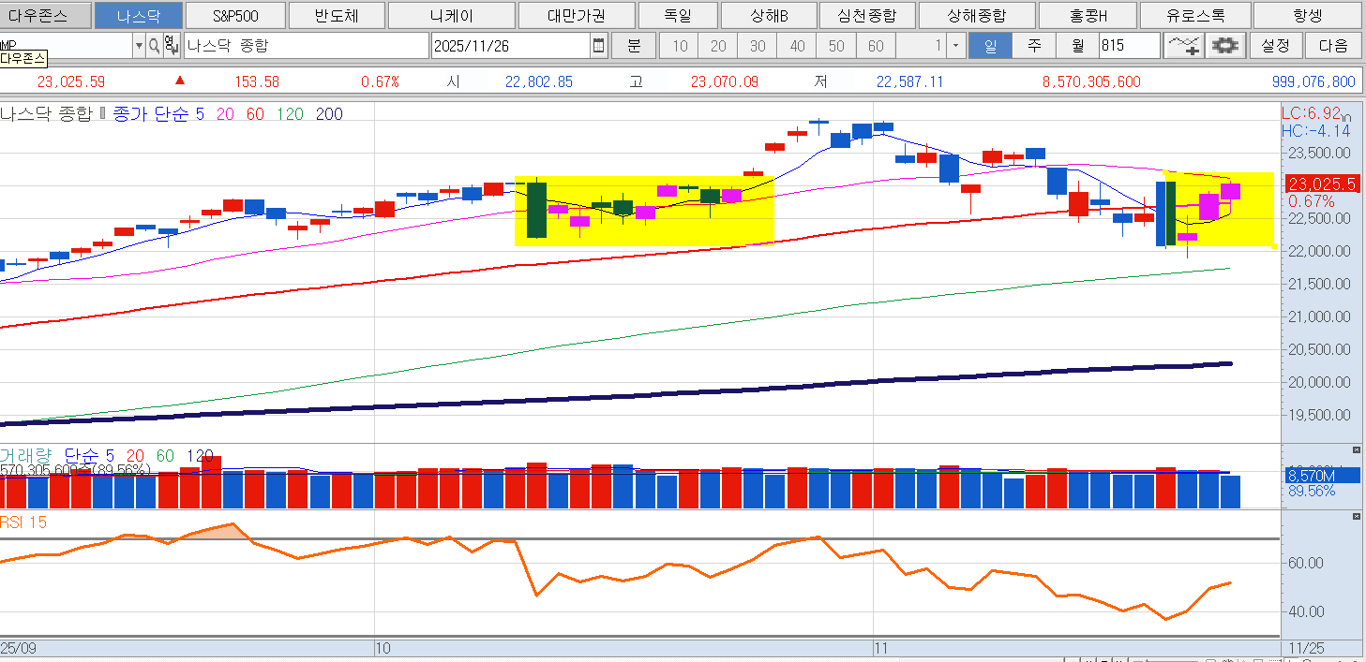Click the magnifier symbol search icon
Screen dimensions: 1366x662
(154, 45)
